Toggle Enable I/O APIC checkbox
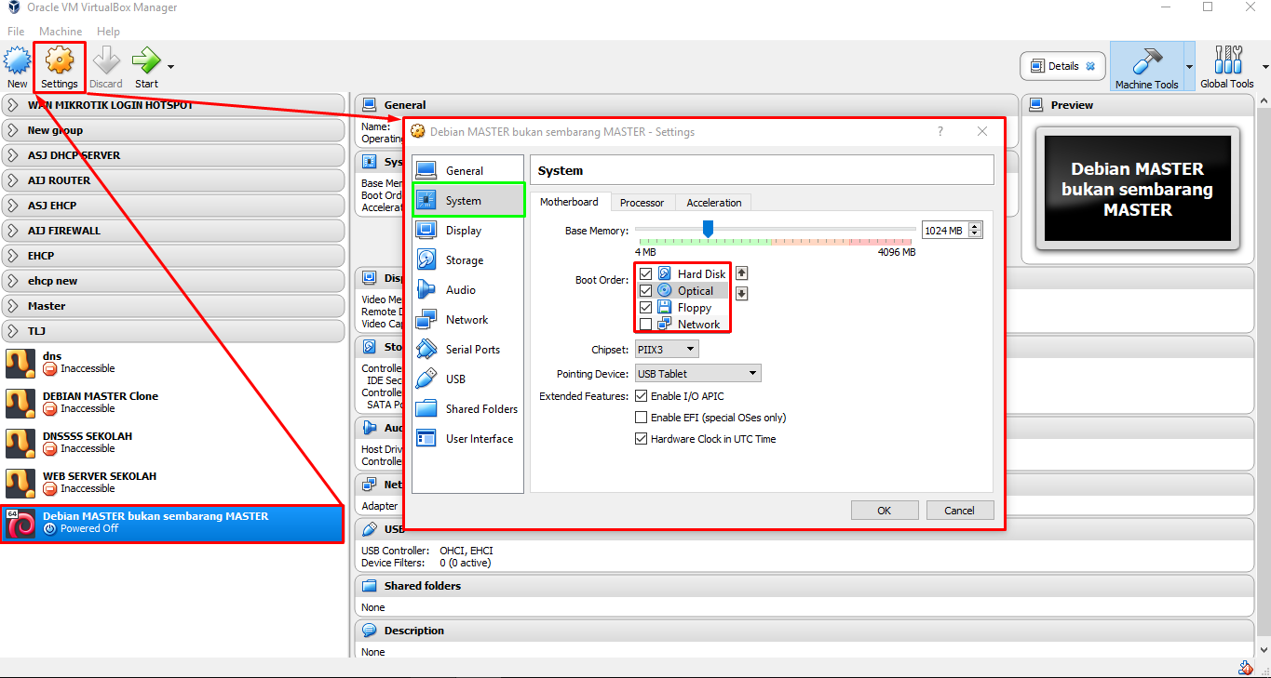The height and width of the screenshot is (678, 1271). pyautogui.click(x=641, y=396)
